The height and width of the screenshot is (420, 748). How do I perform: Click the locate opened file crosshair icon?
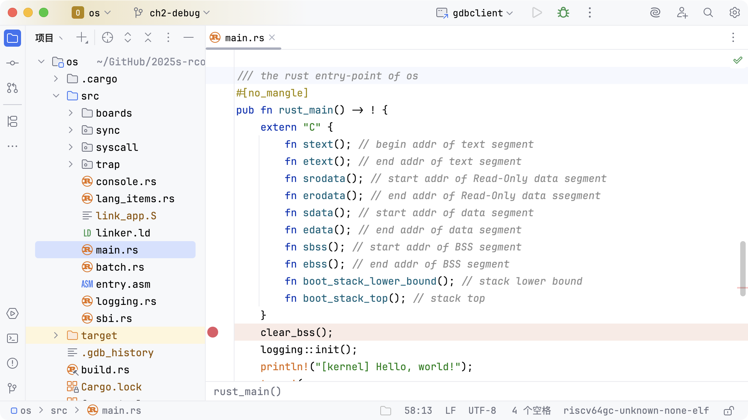[108, 38]
